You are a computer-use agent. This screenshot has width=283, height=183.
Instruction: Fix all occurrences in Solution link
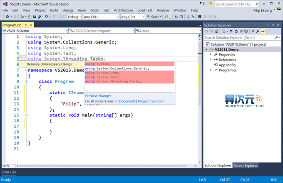click(158, 101)
